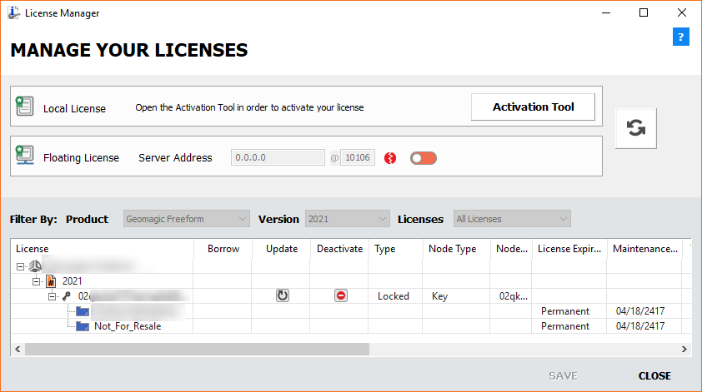Click the Server Address input field
The image size is (702, 392).
coord(278,157)
